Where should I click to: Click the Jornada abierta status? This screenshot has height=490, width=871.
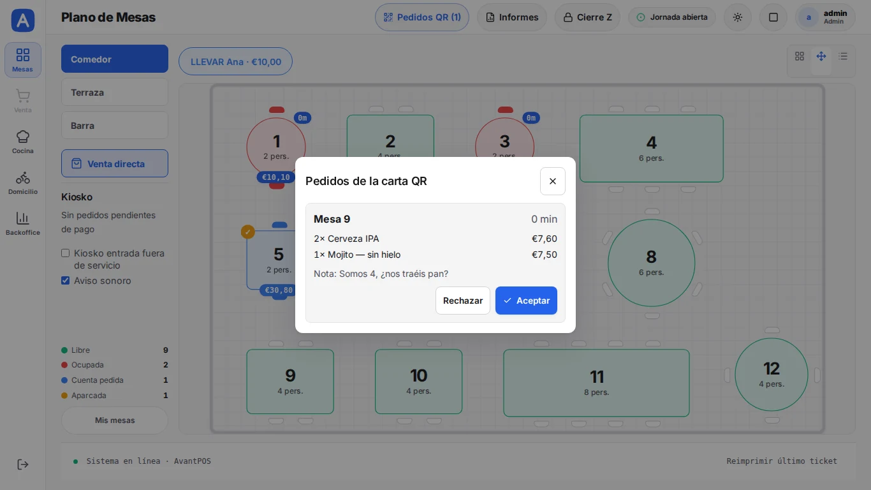(x=672, y=17)
